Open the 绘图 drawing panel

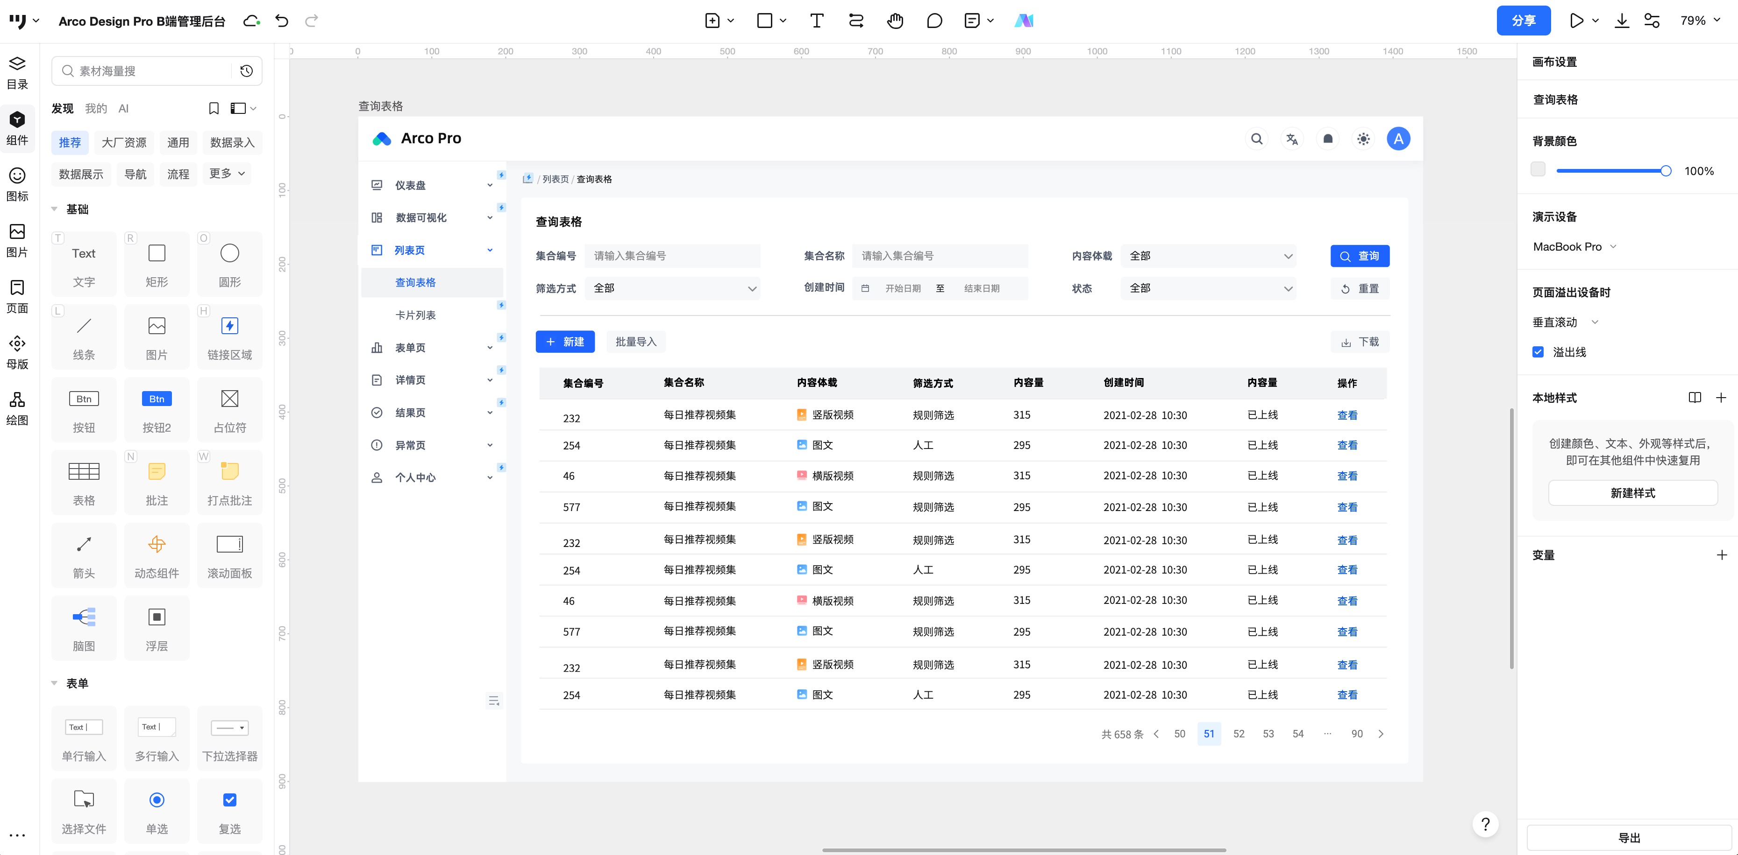click(x=17, y=408)
